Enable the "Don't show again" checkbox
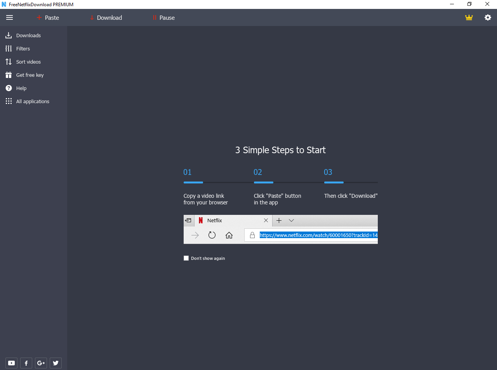This screenshot has width=497, height=370. coord(186,258)
